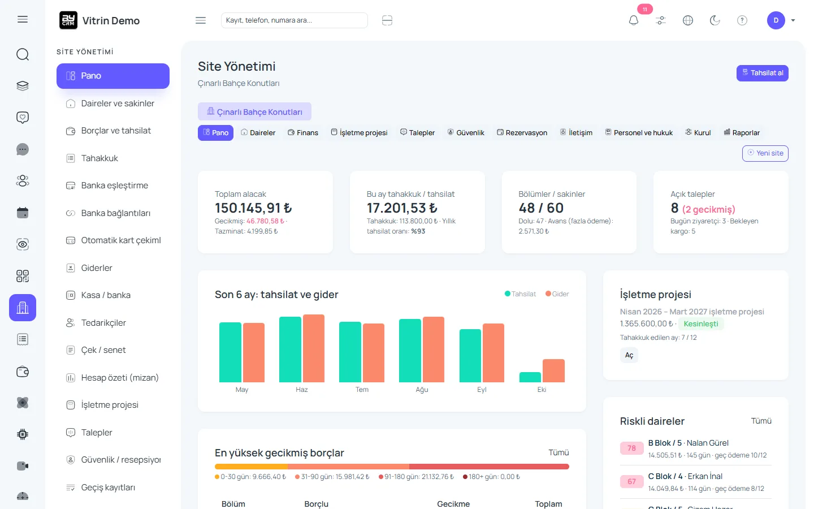814x509 pixels.
Task: Open the building site management rail icon
Action: click(23, 308)
